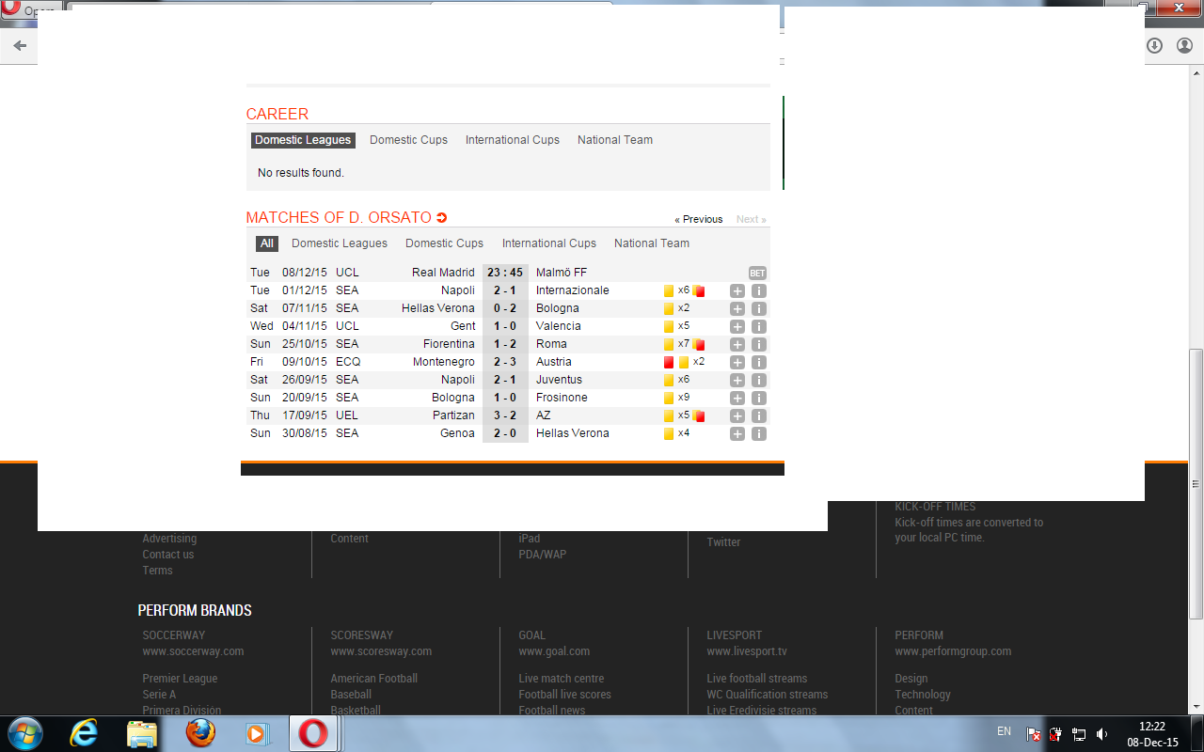Open info icon for Partizan vs AZ
Image resolution: width=1204 pixels, height=752 pixels.
tap(759, 416)
